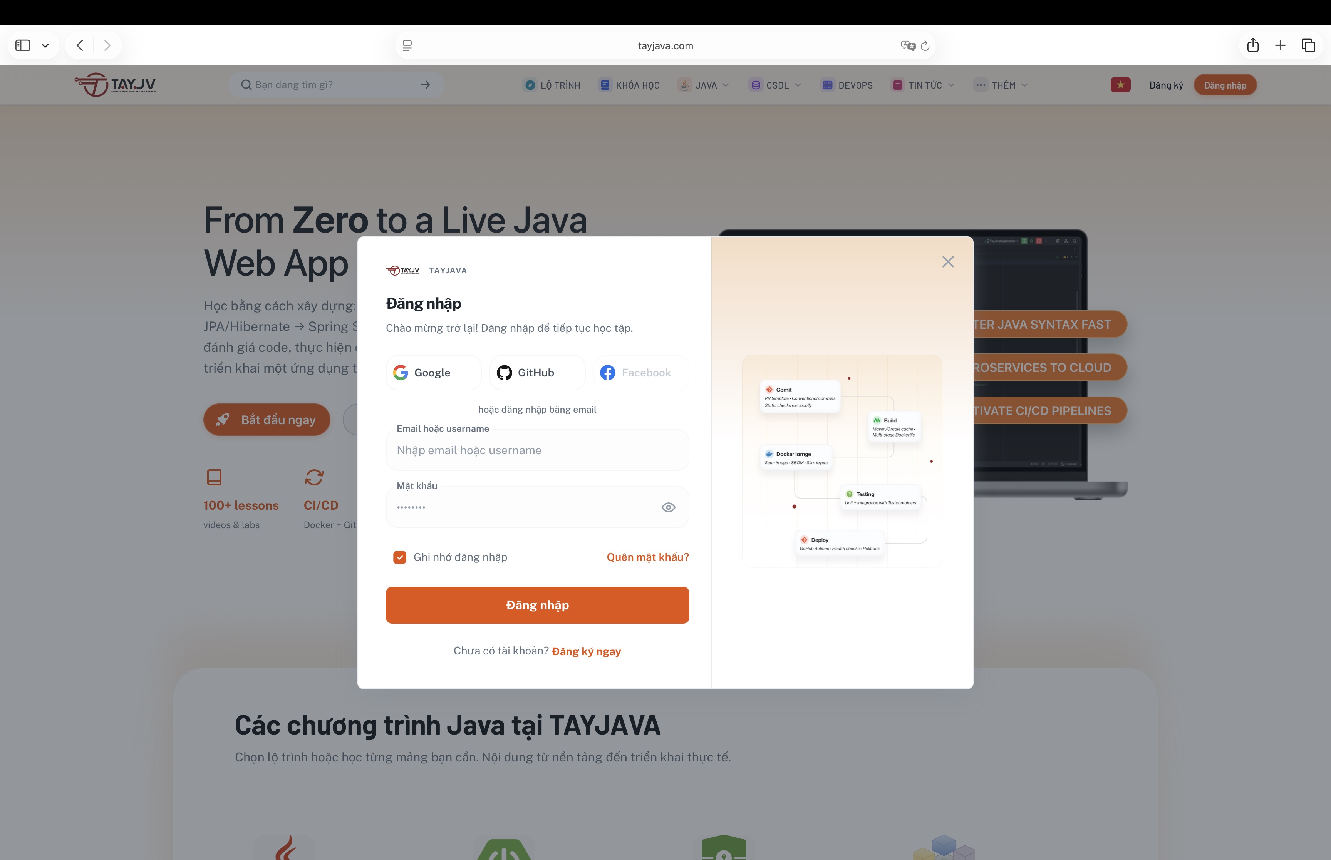
Task: Sign in with the Google button
Action: tap(433, 373)
